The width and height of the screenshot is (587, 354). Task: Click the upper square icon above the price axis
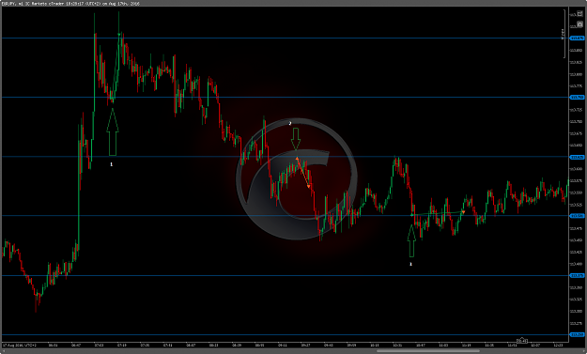click(579, 14)
